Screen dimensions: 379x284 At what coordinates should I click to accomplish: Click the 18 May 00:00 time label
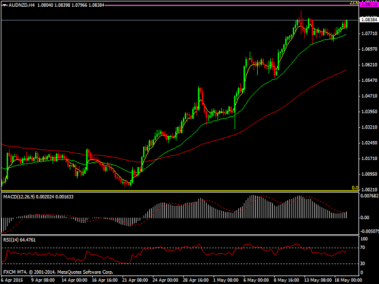pos(348,280)
